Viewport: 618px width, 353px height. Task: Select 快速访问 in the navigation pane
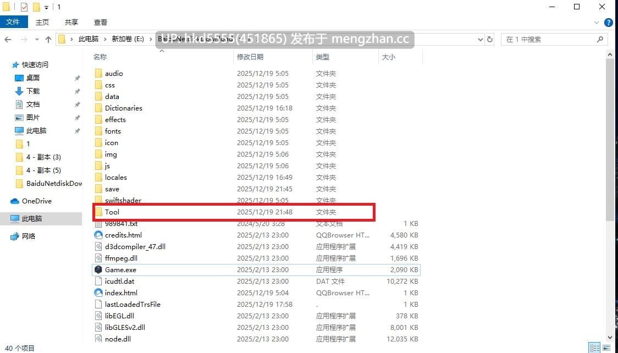click(35, 65)
